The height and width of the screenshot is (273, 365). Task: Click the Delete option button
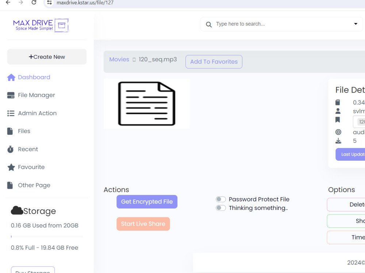pos(346,204)
